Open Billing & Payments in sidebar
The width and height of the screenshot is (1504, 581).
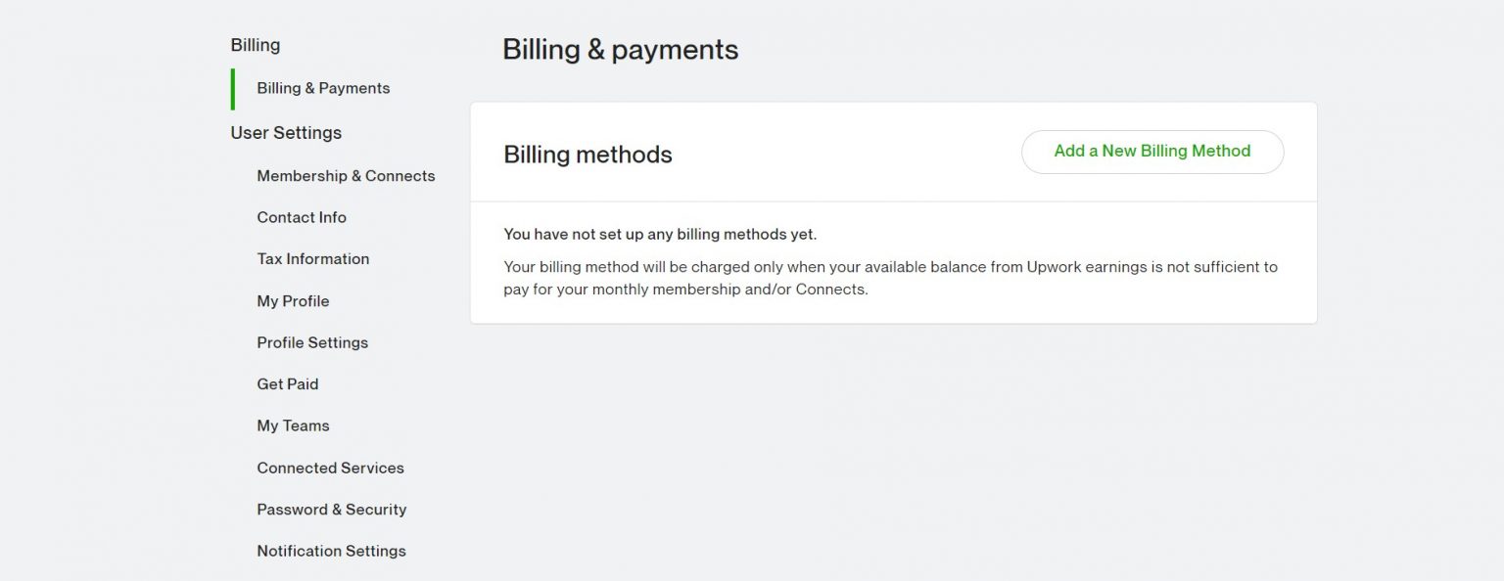[323, 88]
